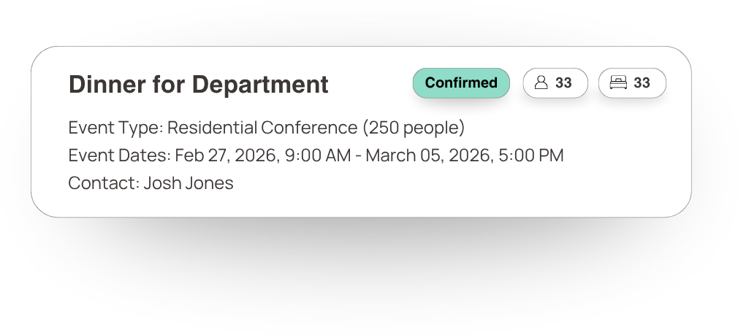Click the person icon in attendee badge
Viewport: 738px width, 335px height.
[541, 83]
